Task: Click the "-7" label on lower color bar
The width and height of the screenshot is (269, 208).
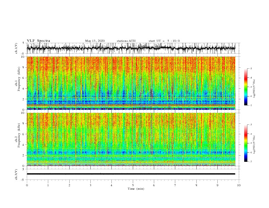Action: (x=250, y=161)
